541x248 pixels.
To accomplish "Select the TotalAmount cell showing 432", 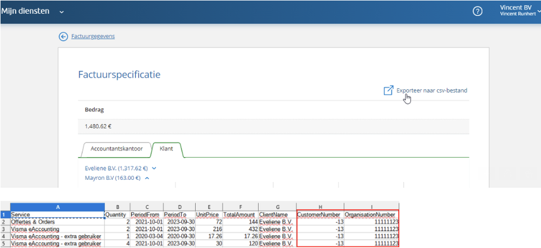I will click(240, 229).
